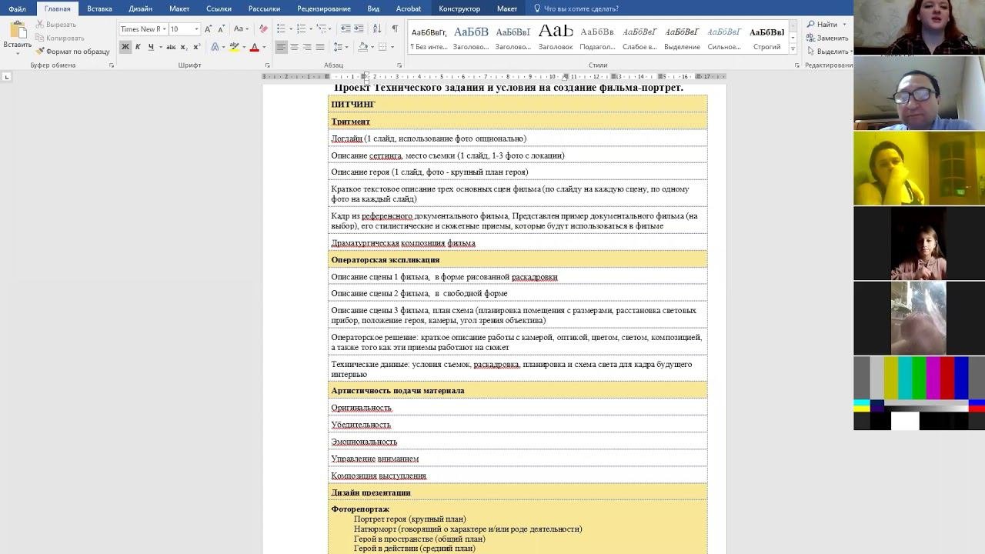Apply the Заголовок title style with large sample
Screen dimensions: 985x554
556,38
